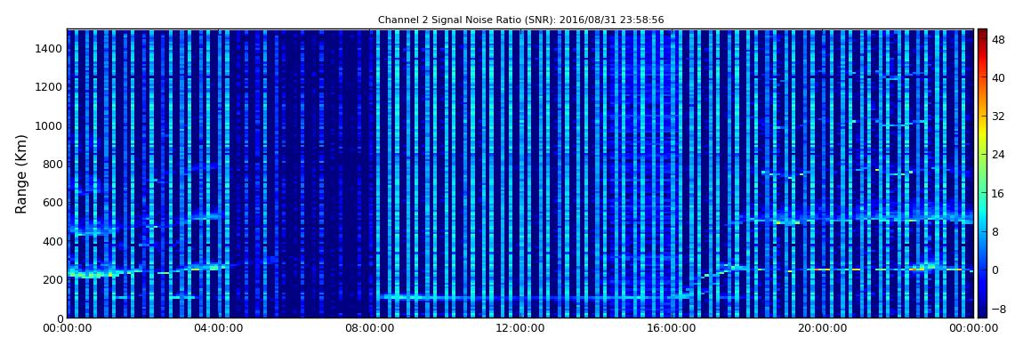The width and height of the screenshot is (1023, 362).
Task: Click the 1000 range tick label
Action: [x=50, y=126]
